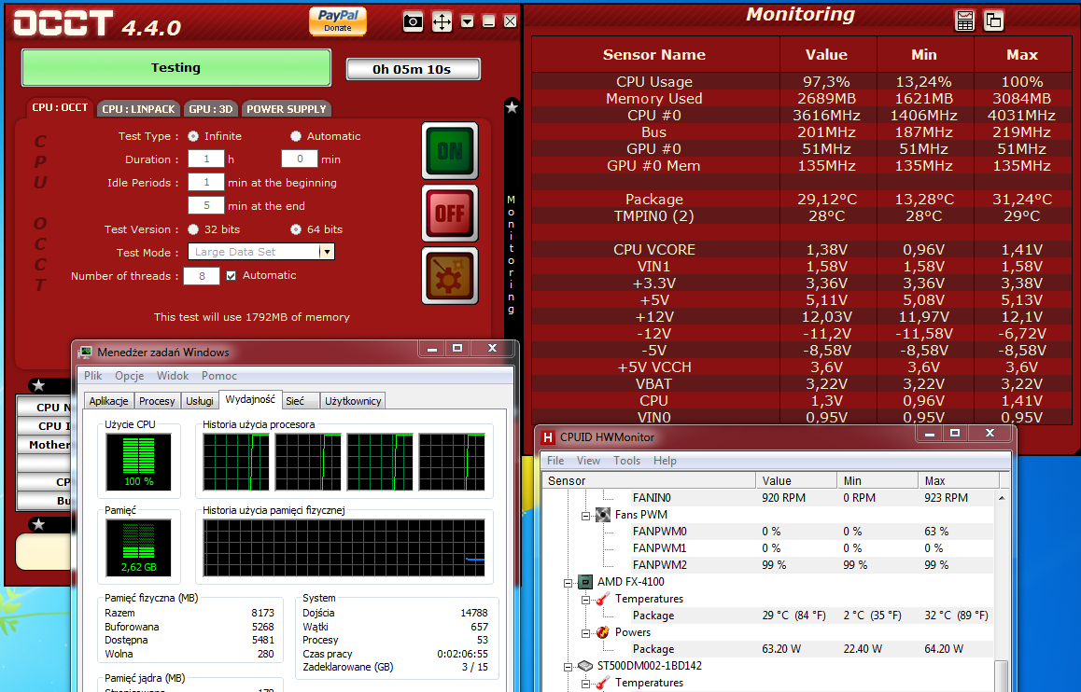
Task: Click CPU VCORE row in Monitoring
Action: [803, 249]
